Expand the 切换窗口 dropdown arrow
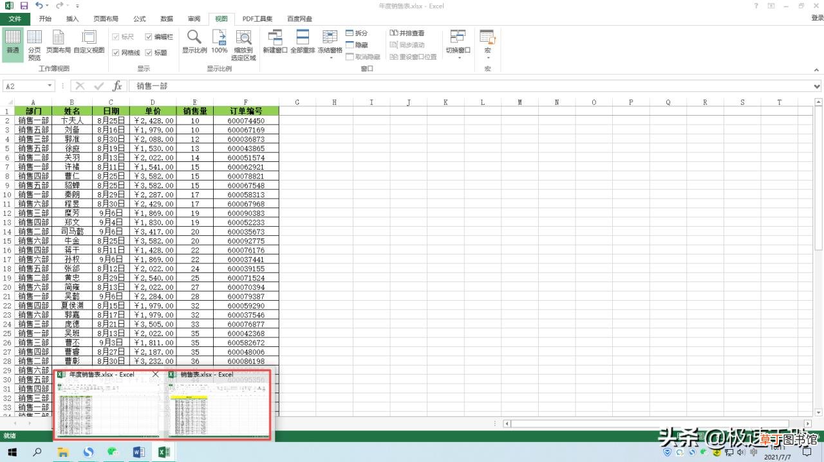The width and height of the screenshot is (824, 462). coord(459,58)
